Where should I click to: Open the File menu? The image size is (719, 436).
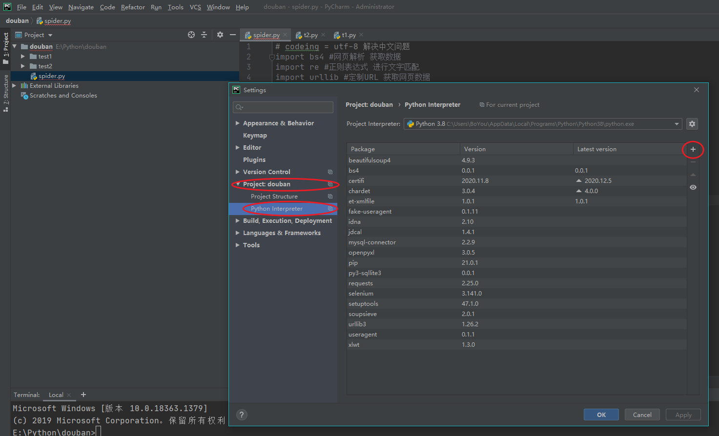pos(21,7)
